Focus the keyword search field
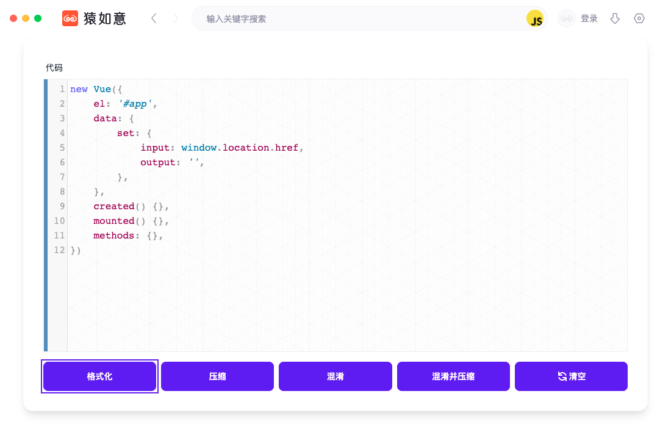This screenshot has height=427, width=671. pos(360,19)
